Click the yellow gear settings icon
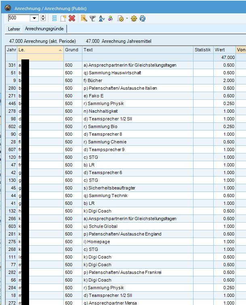 pos(134,19)
